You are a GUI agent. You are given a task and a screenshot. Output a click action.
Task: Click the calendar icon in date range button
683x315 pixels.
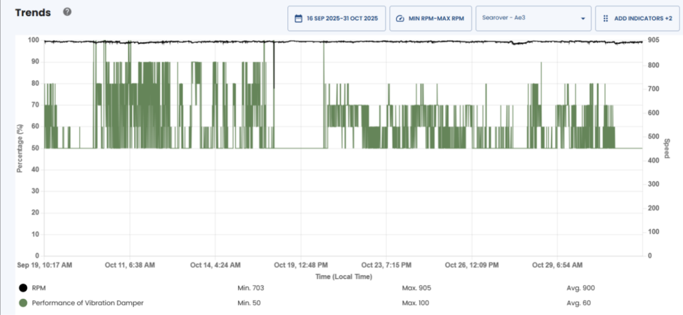coord(299,19)
